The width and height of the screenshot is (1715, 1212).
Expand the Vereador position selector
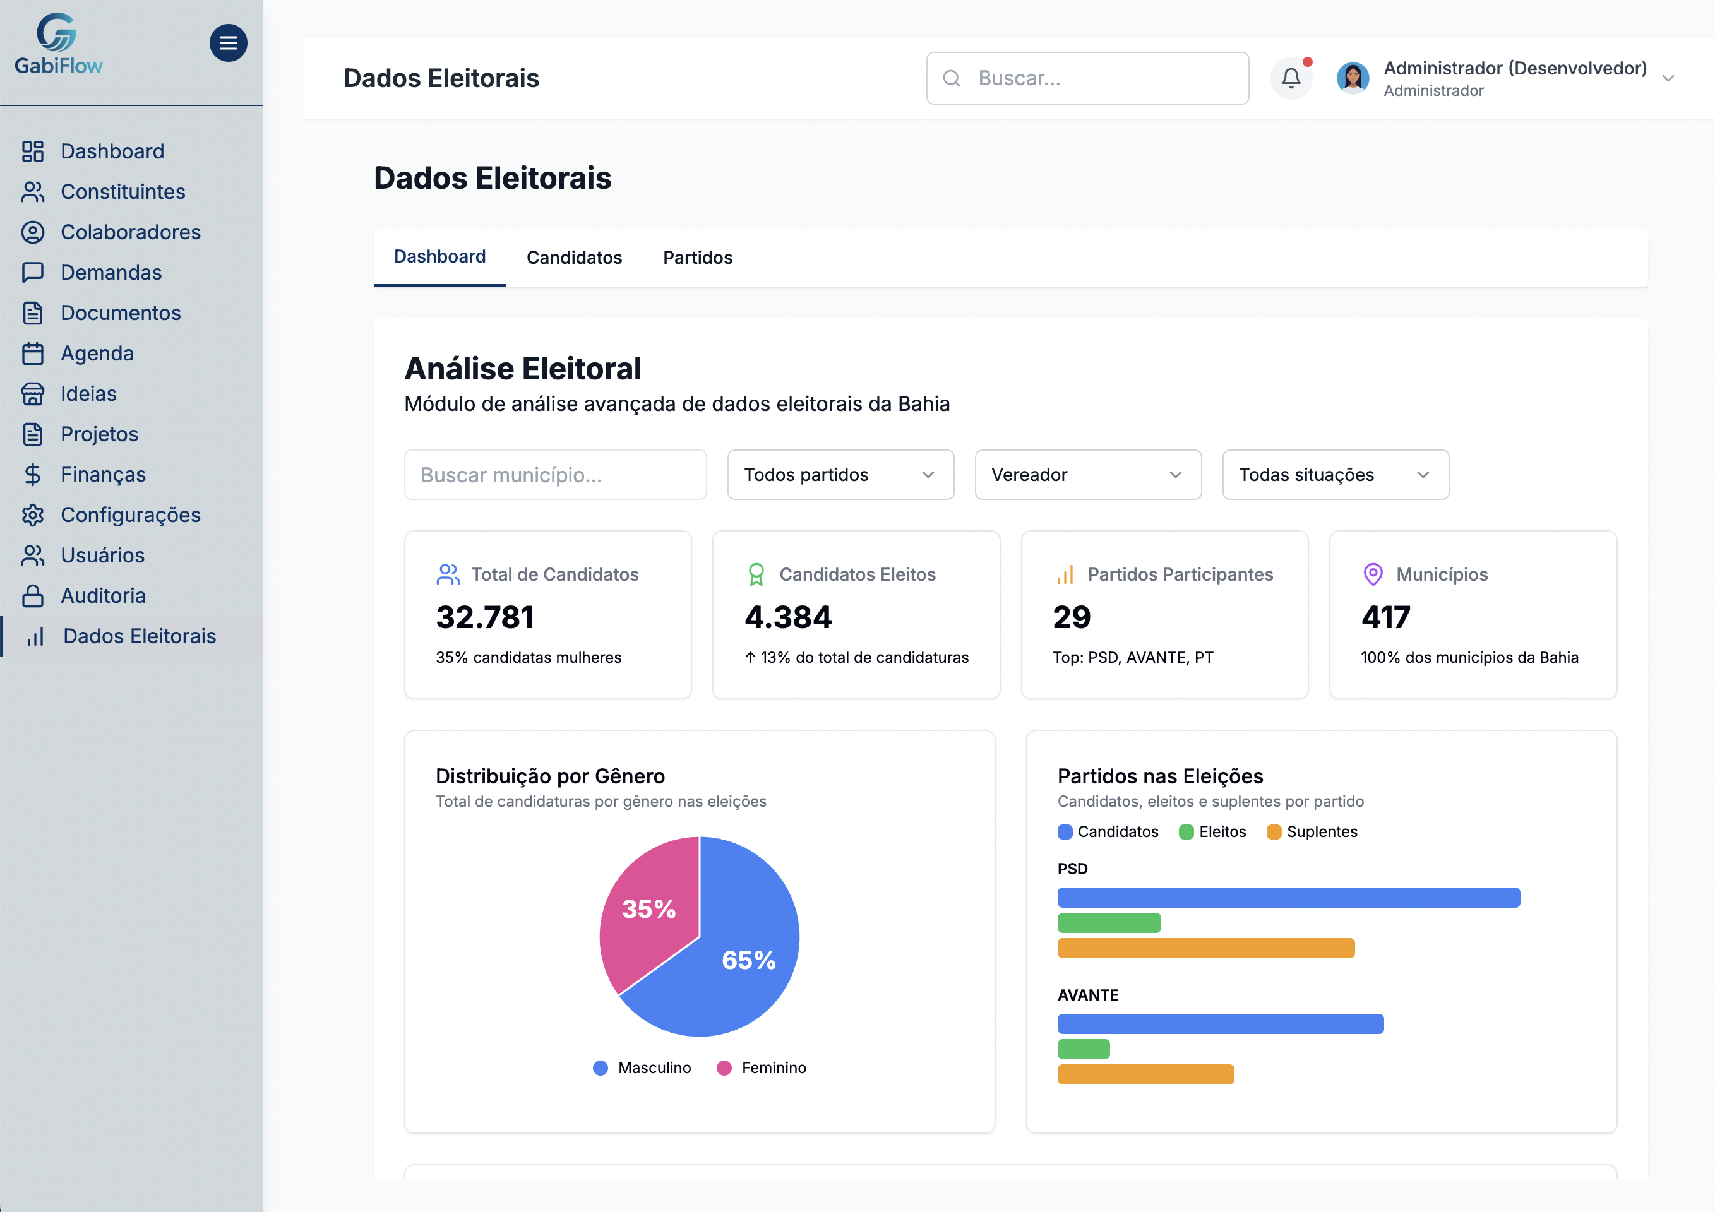[x=1087, y=474]
